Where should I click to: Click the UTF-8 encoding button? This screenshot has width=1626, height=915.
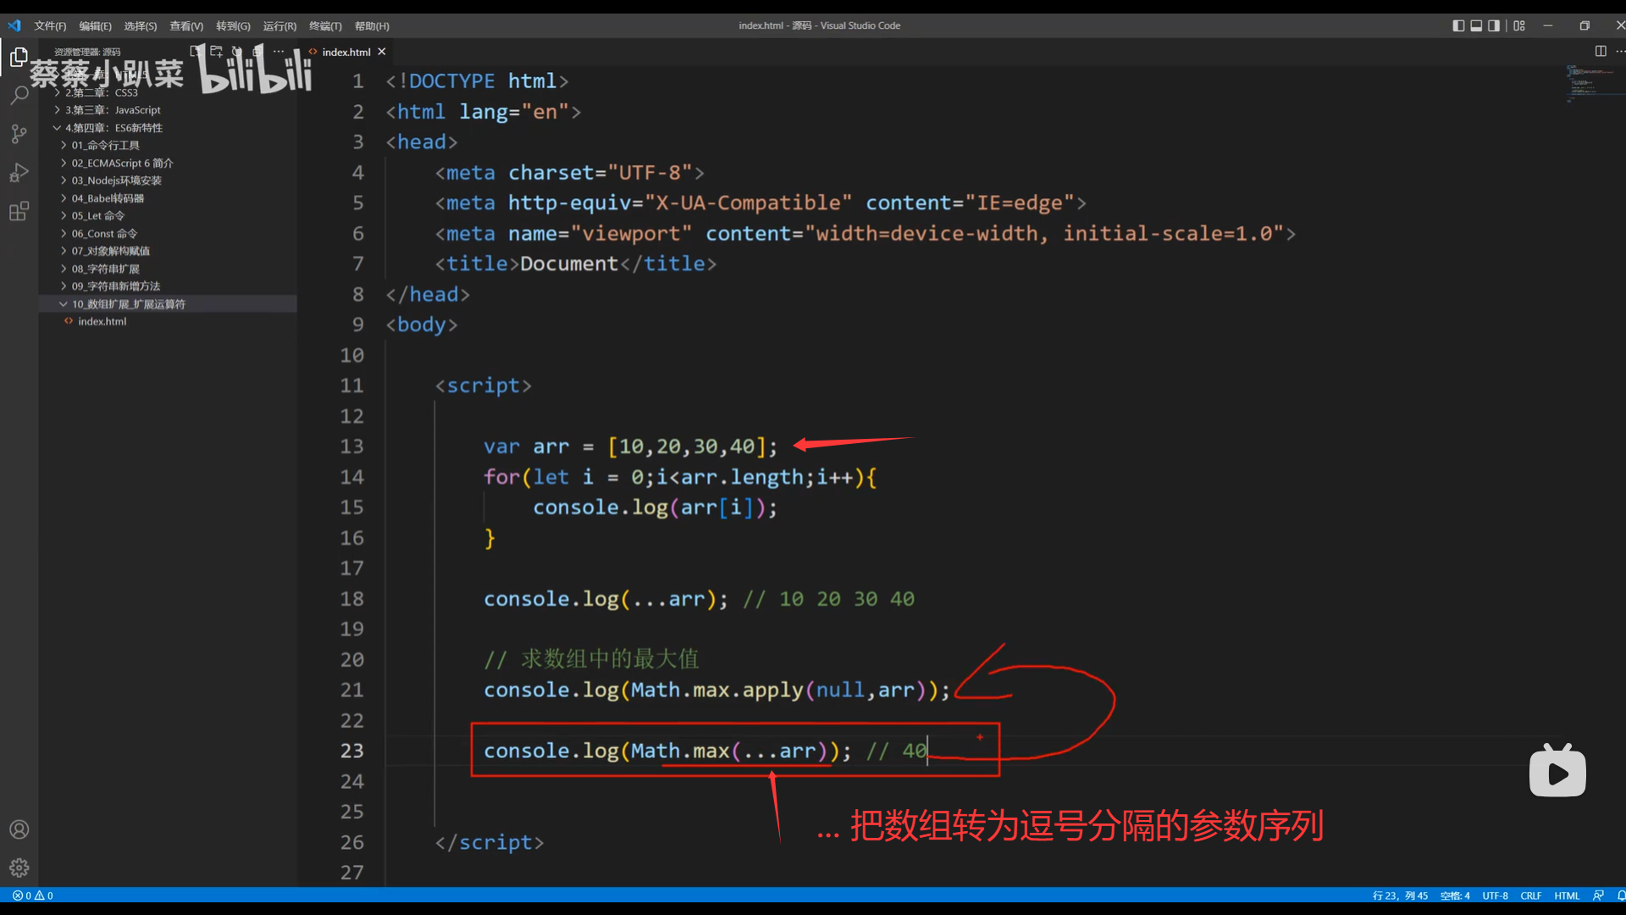click(1495, 896)
